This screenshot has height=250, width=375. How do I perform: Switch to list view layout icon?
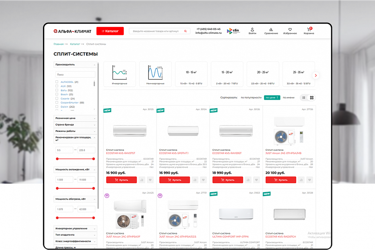point(304,98)
